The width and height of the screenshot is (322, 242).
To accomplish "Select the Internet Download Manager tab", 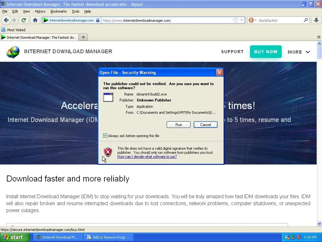I will [39, 37].
